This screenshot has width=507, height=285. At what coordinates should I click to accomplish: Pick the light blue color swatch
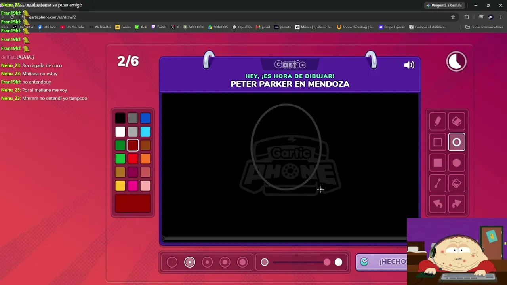tap(145, 131)
